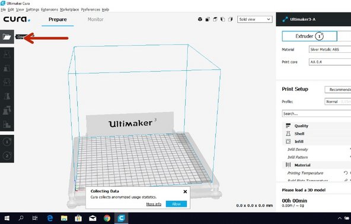Open Windows search magnifier in taskbar
Image resolution: width=351 pixels, height=224 pixels.
click(21, 218)
